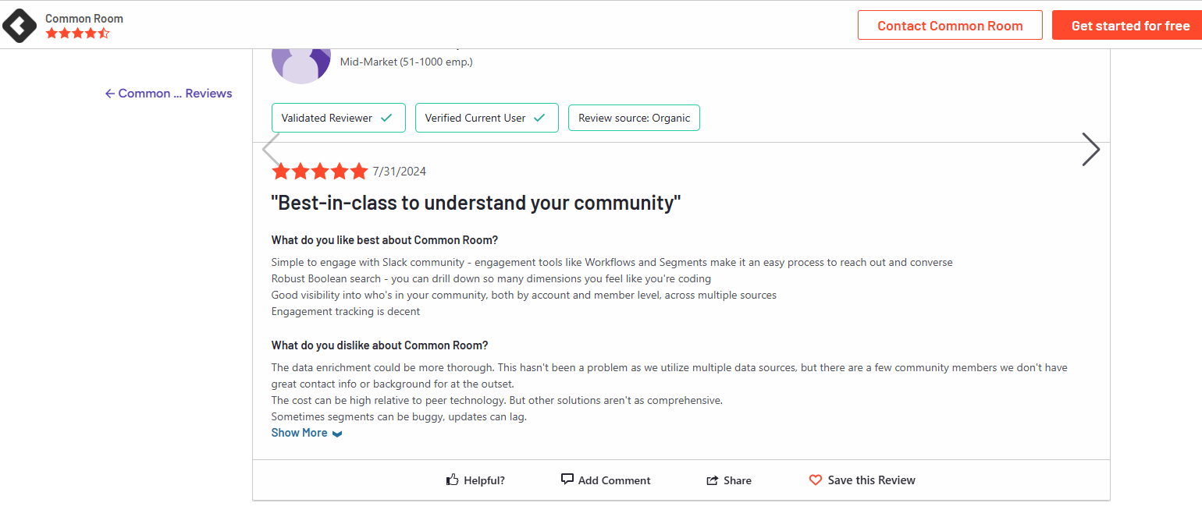This screenshot has height=524, width=1202.
Task: Click the Common Room logo icon
Action: click(x=19, y=25)
